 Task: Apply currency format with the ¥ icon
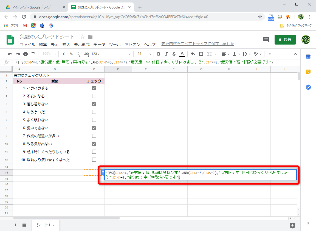[63, 54]
